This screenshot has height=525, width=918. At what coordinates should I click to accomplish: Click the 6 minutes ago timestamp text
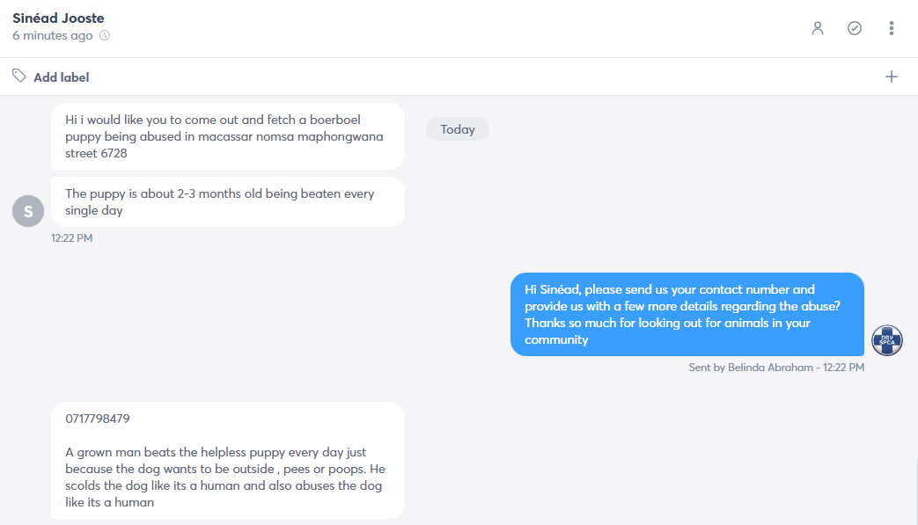click(53, 36)
